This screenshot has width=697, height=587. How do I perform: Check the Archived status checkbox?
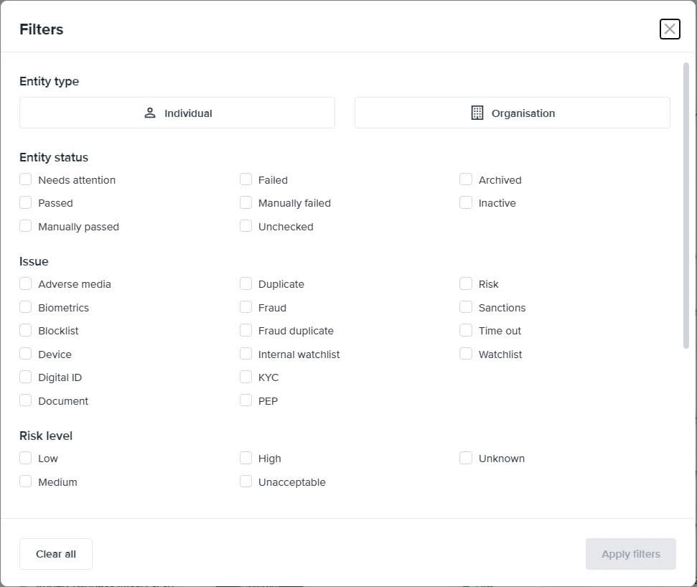[x=466, y=179]
